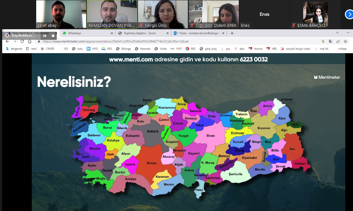Select şeref abay video thumbnail
Image resolution: width=353 pixels, height=211 pixels.
click(61, 14)
